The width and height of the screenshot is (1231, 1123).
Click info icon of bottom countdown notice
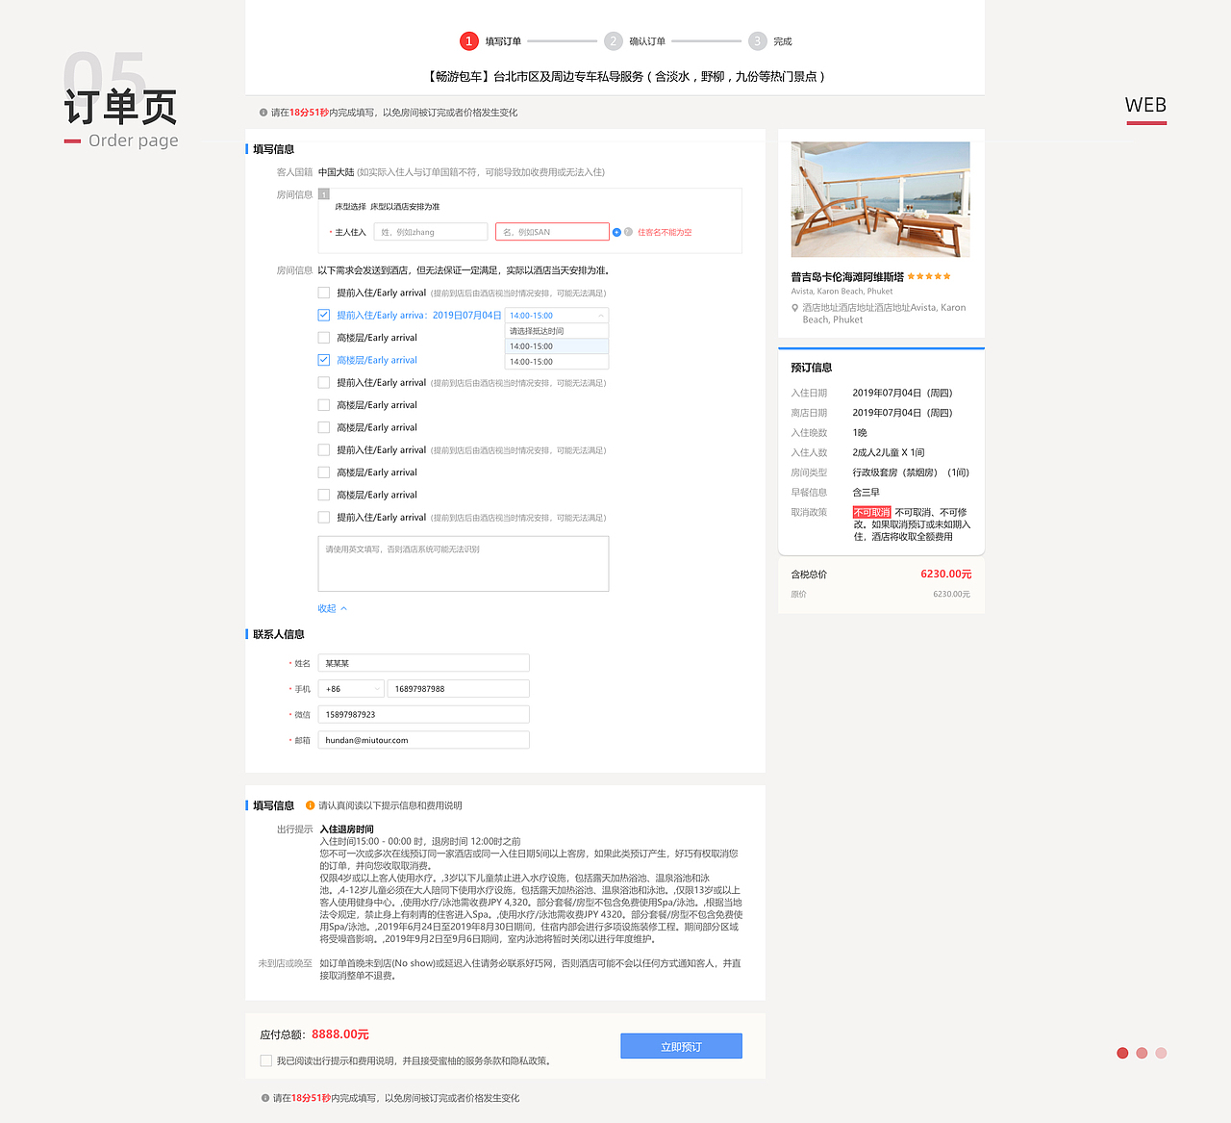click(x=265, y=1098)
